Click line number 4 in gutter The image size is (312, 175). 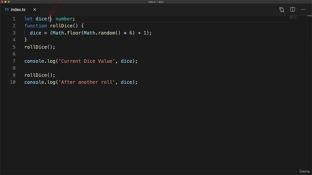point(14,40)
